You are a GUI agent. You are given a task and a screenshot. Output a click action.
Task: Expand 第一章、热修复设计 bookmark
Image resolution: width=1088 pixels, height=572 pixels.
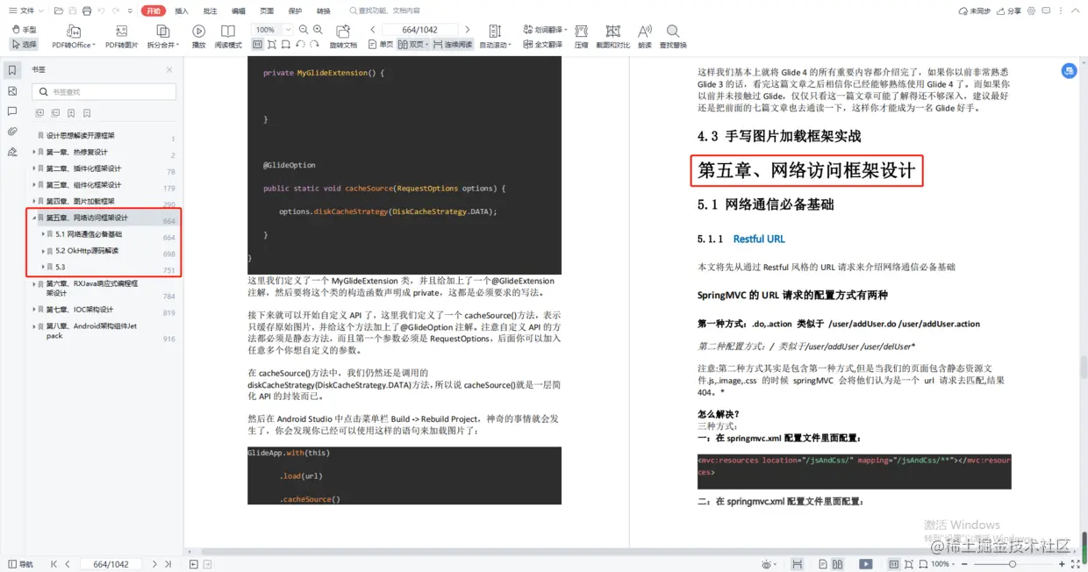tap(34, 153)
